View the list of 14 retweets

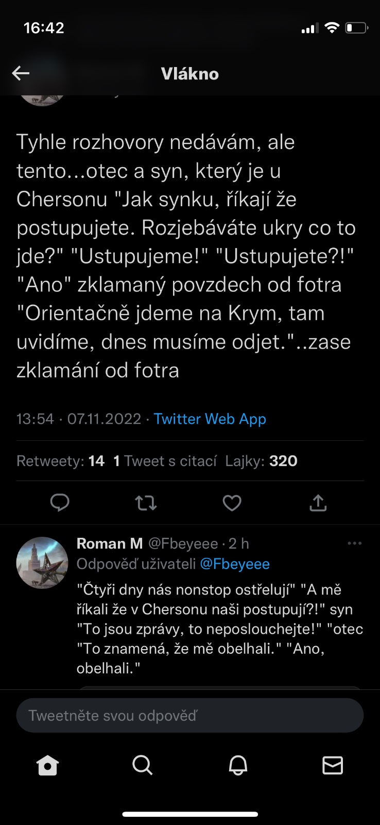pyautogui.click(x=60, y=461)
